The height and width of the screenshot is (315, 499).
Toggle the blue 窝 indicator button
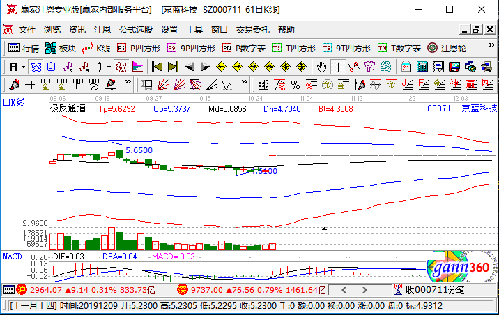point(36,67)
